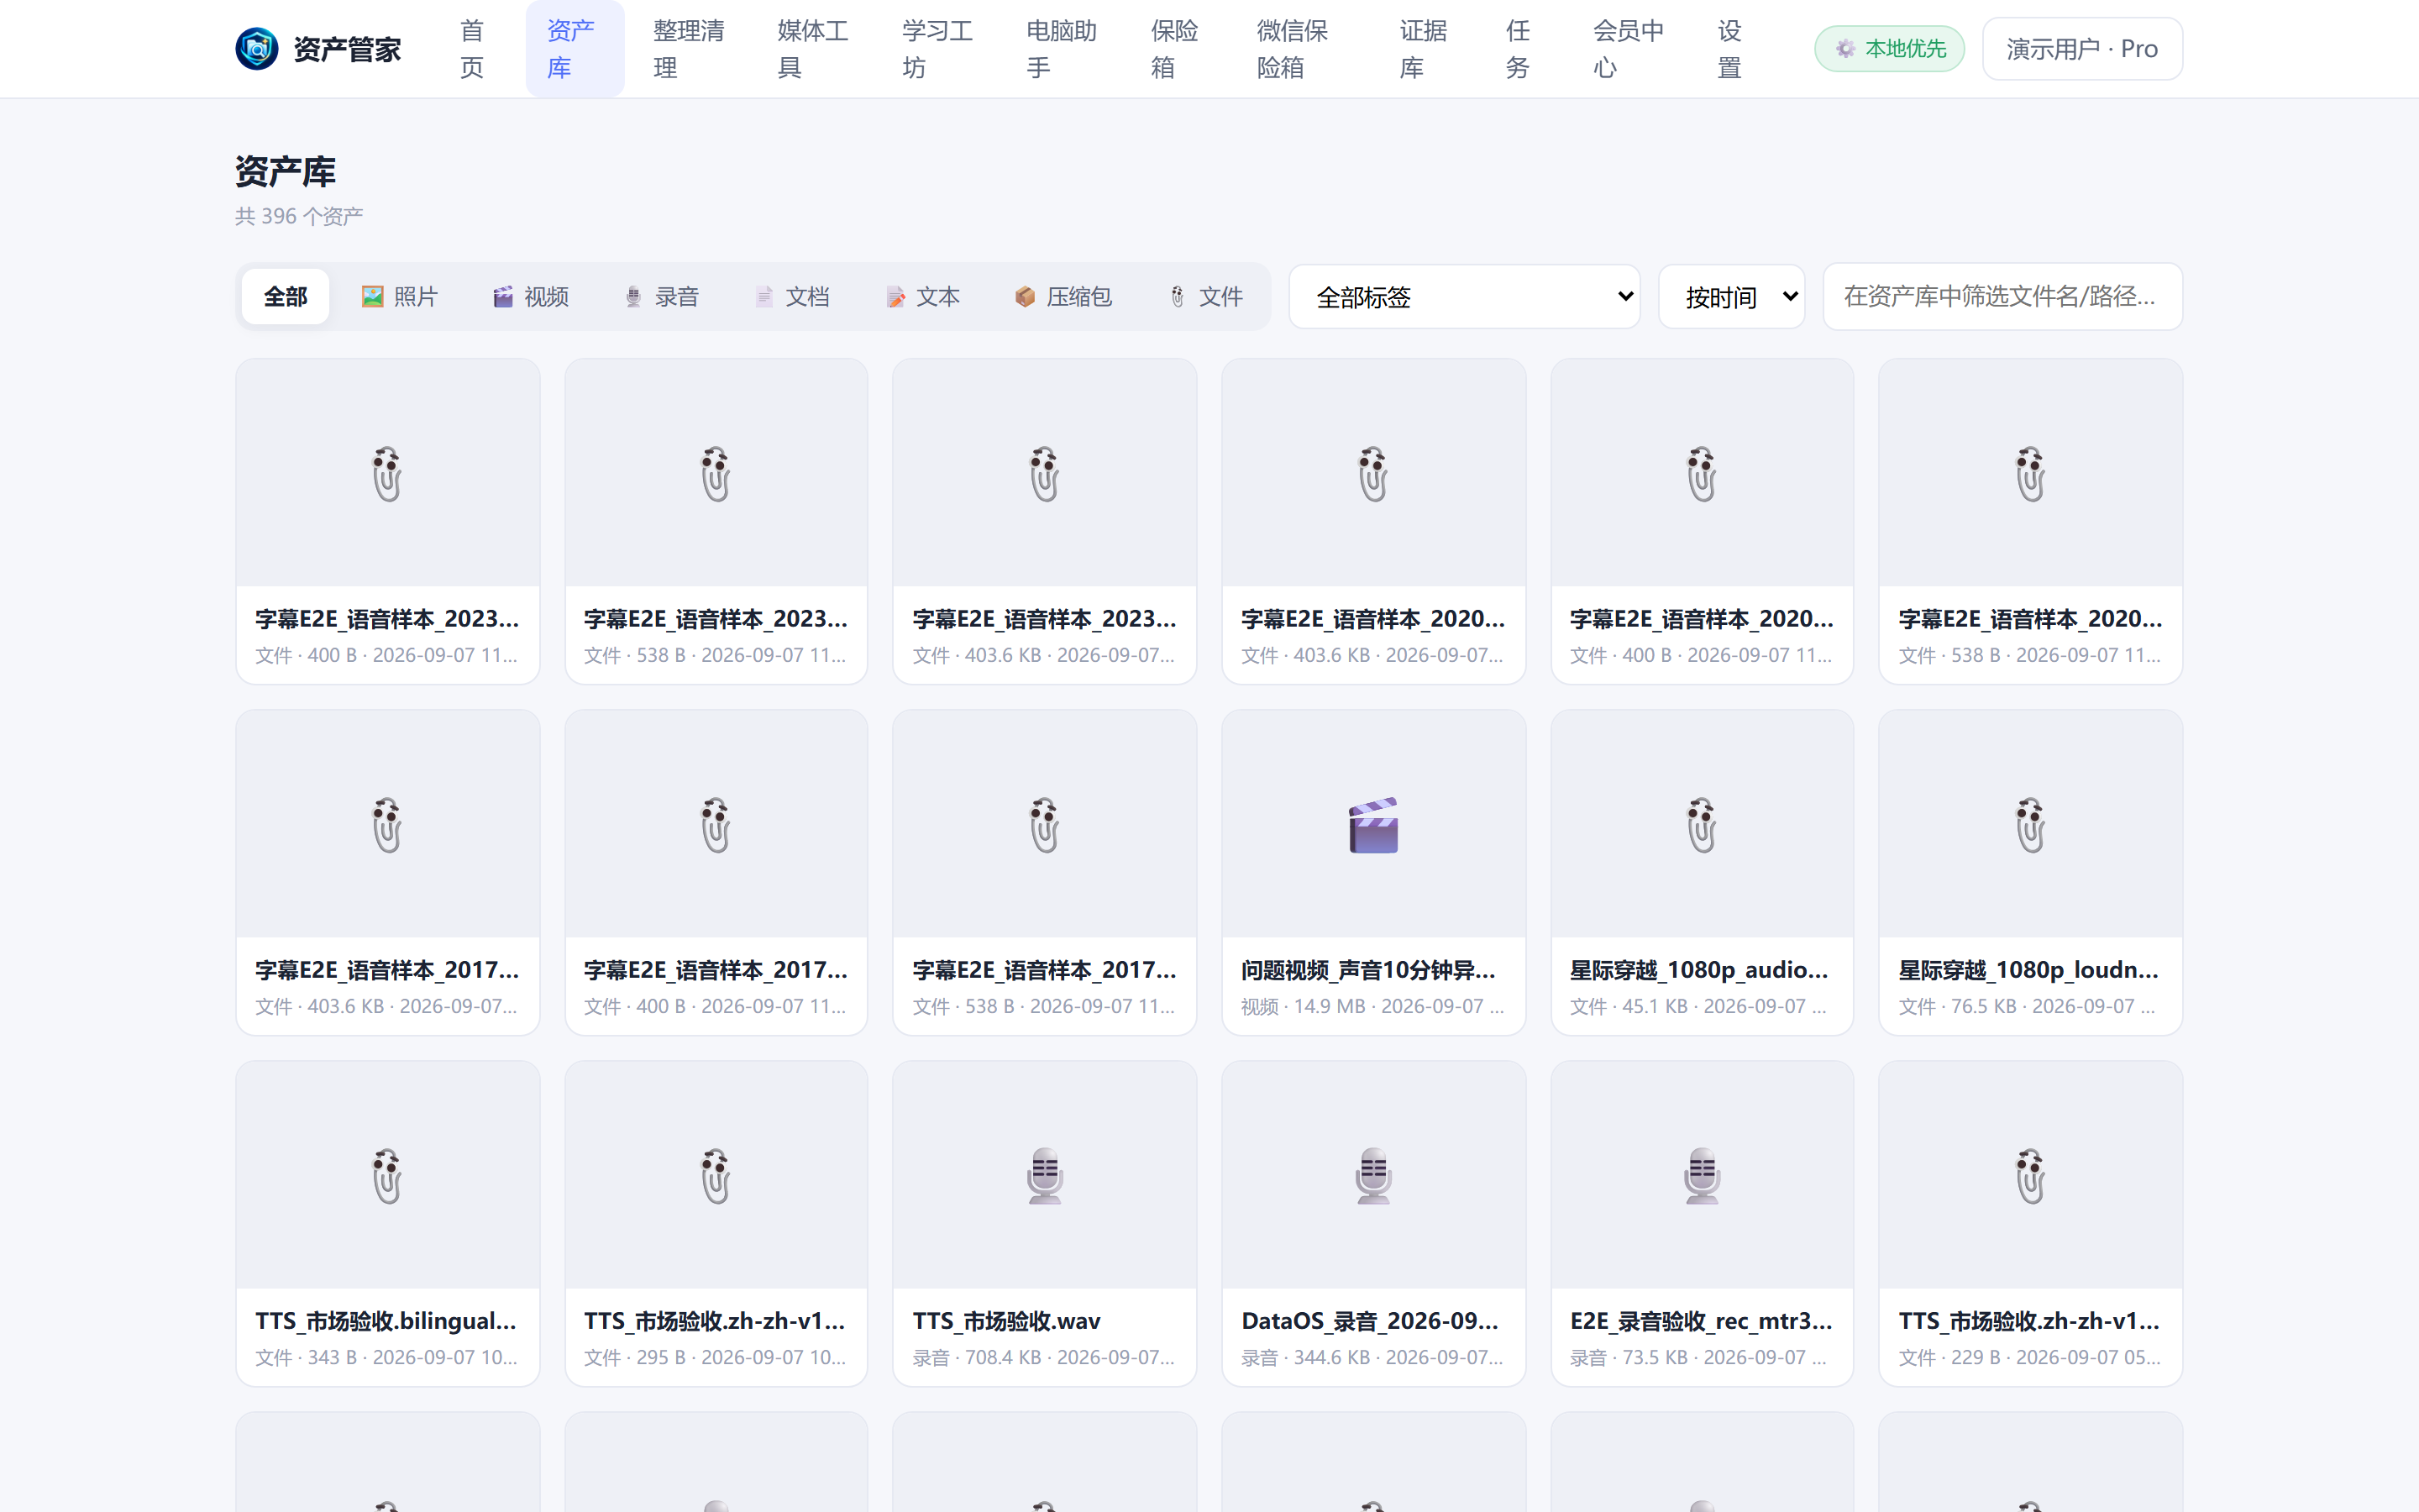Open 媒体工具 in top navigation
Image resolution: width=2419 pixels, height=1512 pixels.
(x=813, y=49)
